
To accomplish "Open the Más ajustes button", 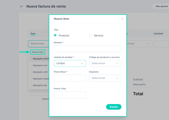I will click(161, 6).
